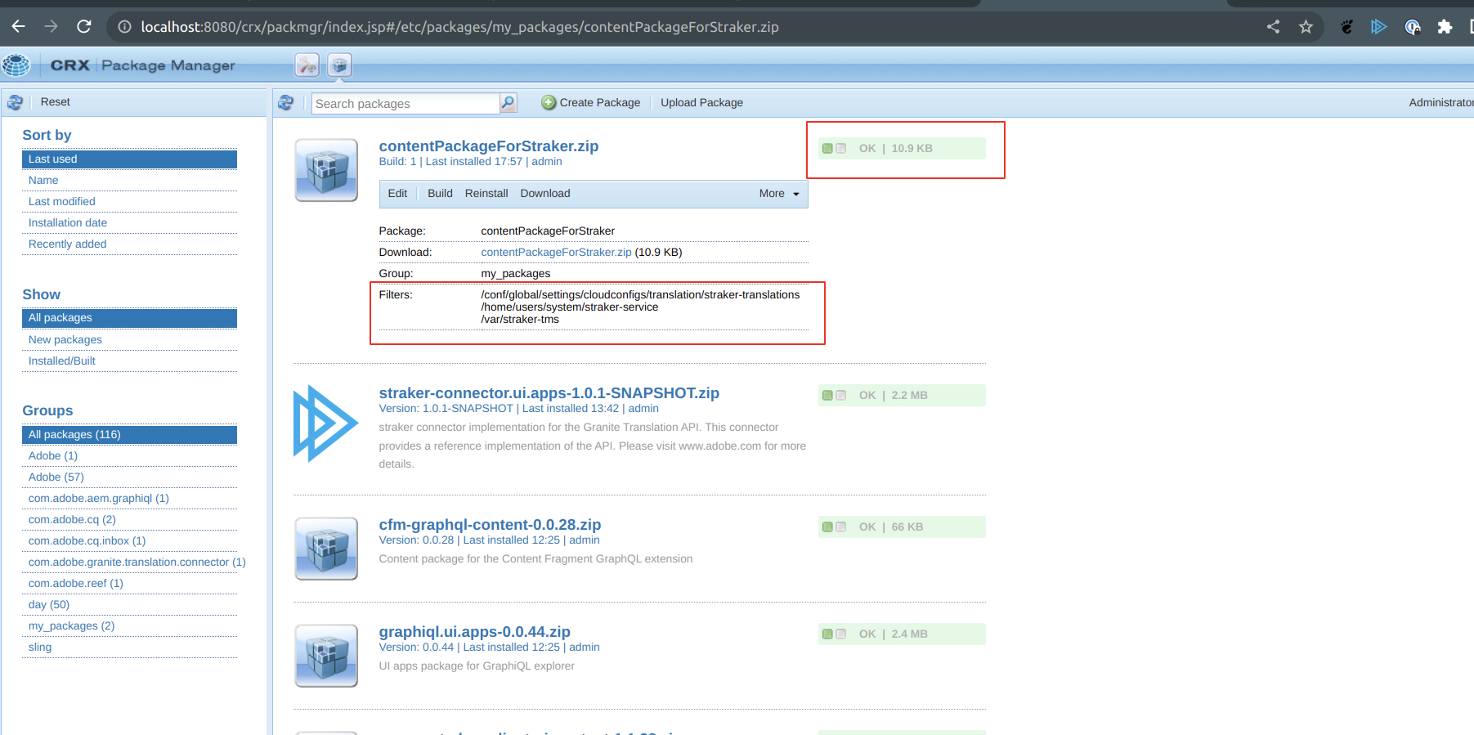Click the CRX globe logo
The width and height of the screenshot is (1474, 735).
click(x=16, y=65)
